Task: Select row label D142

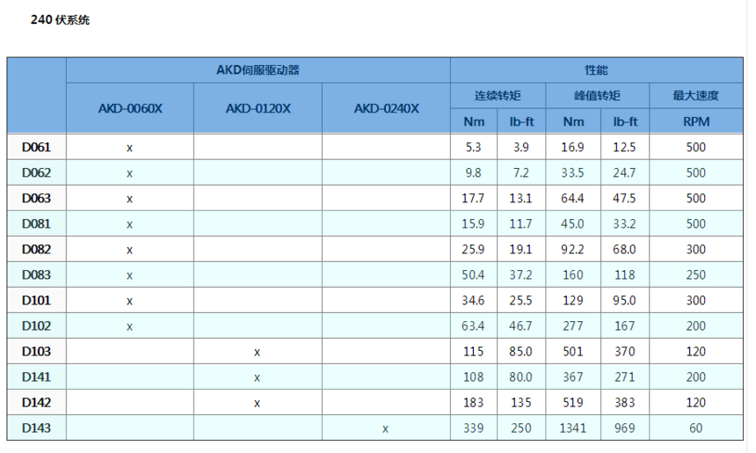Action: pos(36,403)
